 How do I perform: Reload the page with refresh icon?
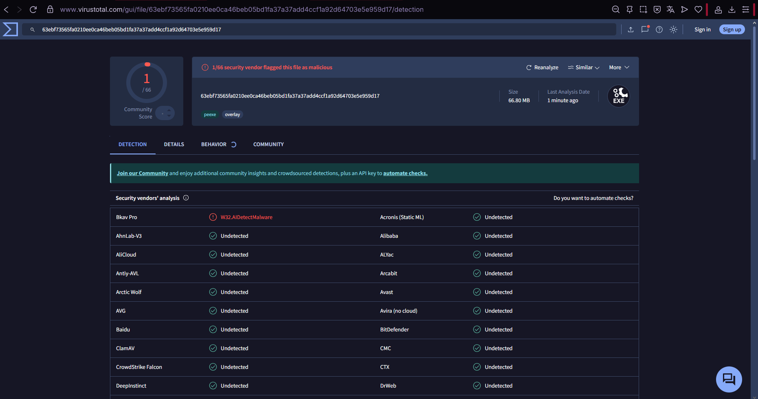(33, 9)
